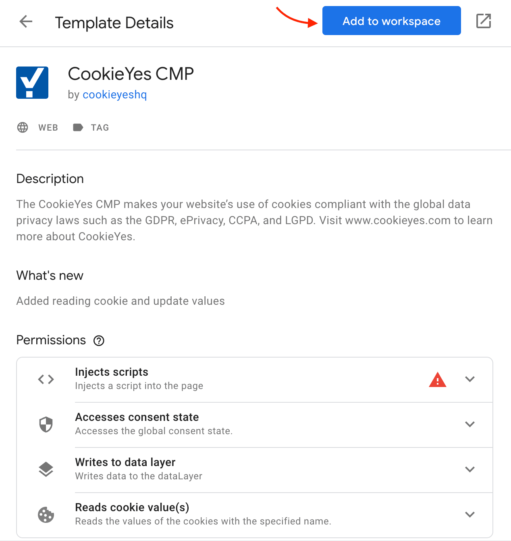Click the TAG label icon
This screenshot has width=511, height=541.
78,127
